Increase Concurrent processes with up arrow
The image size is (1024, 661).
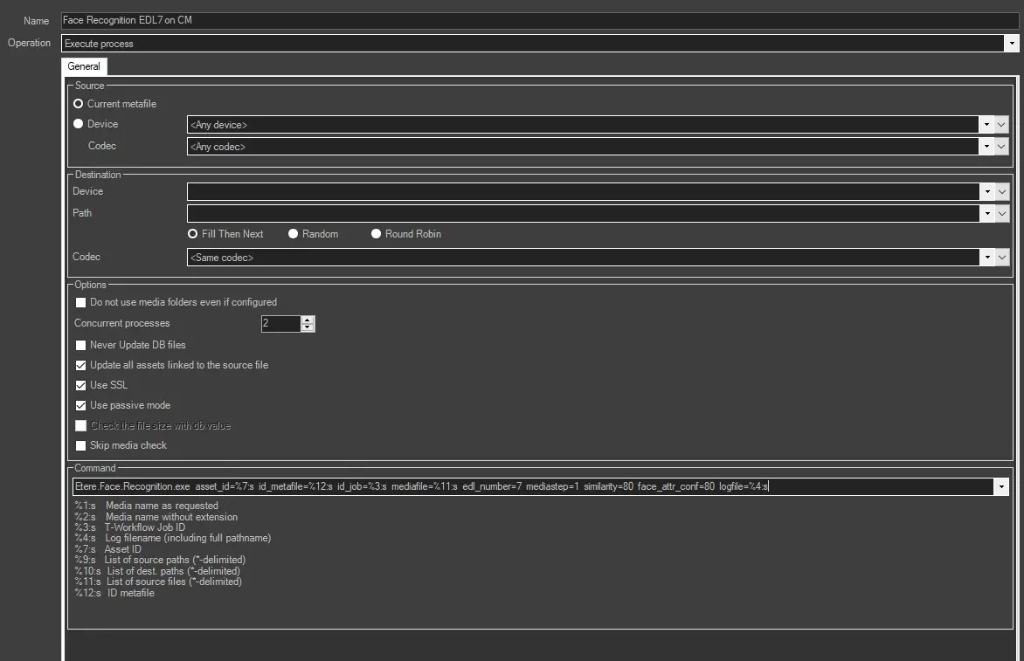coord(308,320)
